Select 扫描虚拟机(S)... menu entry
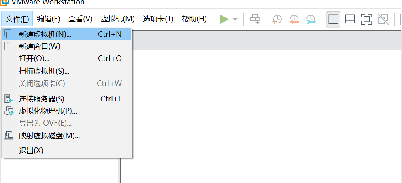The height and width of the screenshot is (183, 402). coord(67,71)
